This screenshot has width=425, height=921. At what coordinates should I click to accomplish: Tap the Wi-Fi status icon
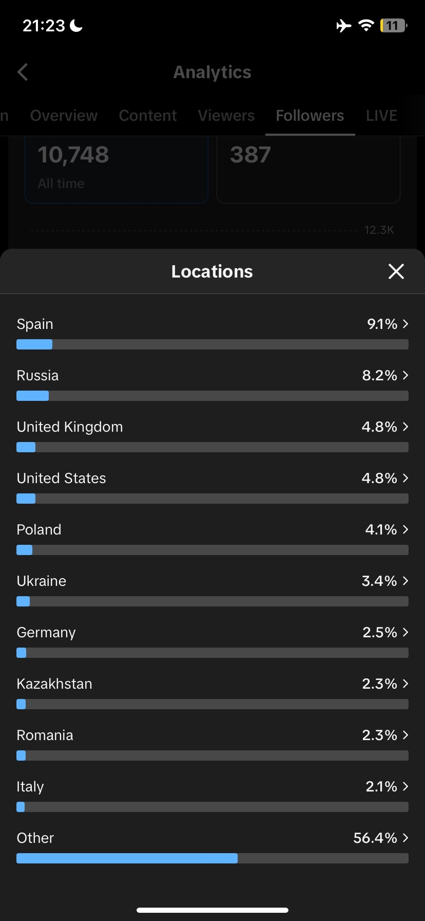coord(366,26)
